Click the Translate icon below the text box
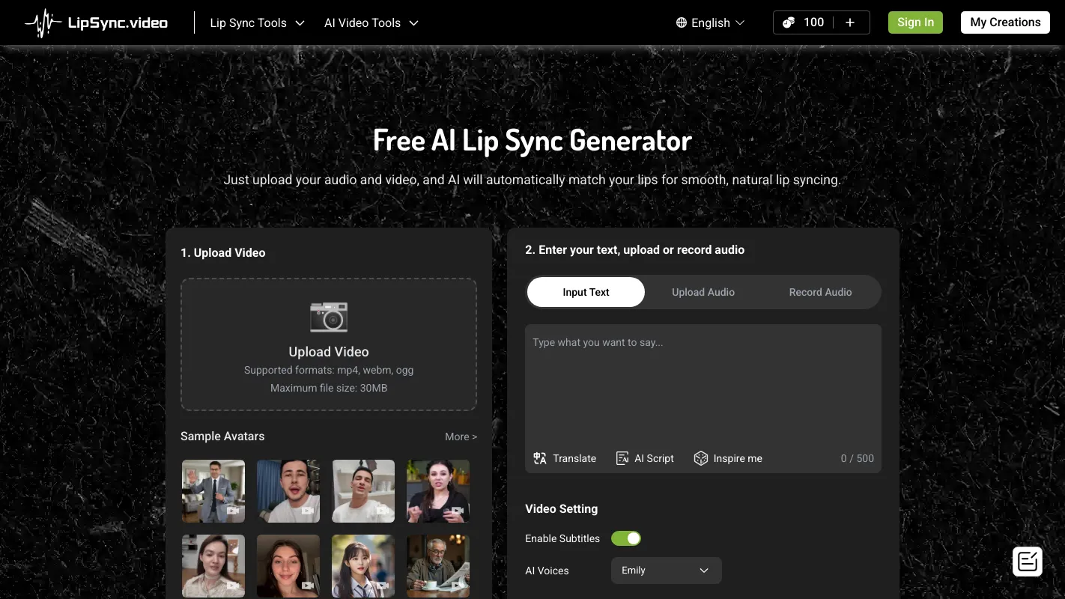This screenshot has width=1065, height=599. pyautogui.click(x=540, y=457)
